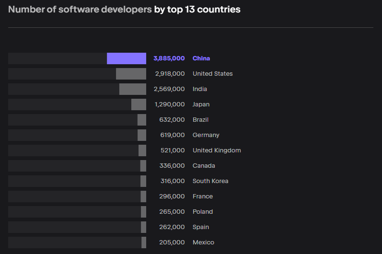Image resolution: width=382 pixels, height=254 pixels.
Task: Select the Spain country label
Action: (x=201, y=227)
